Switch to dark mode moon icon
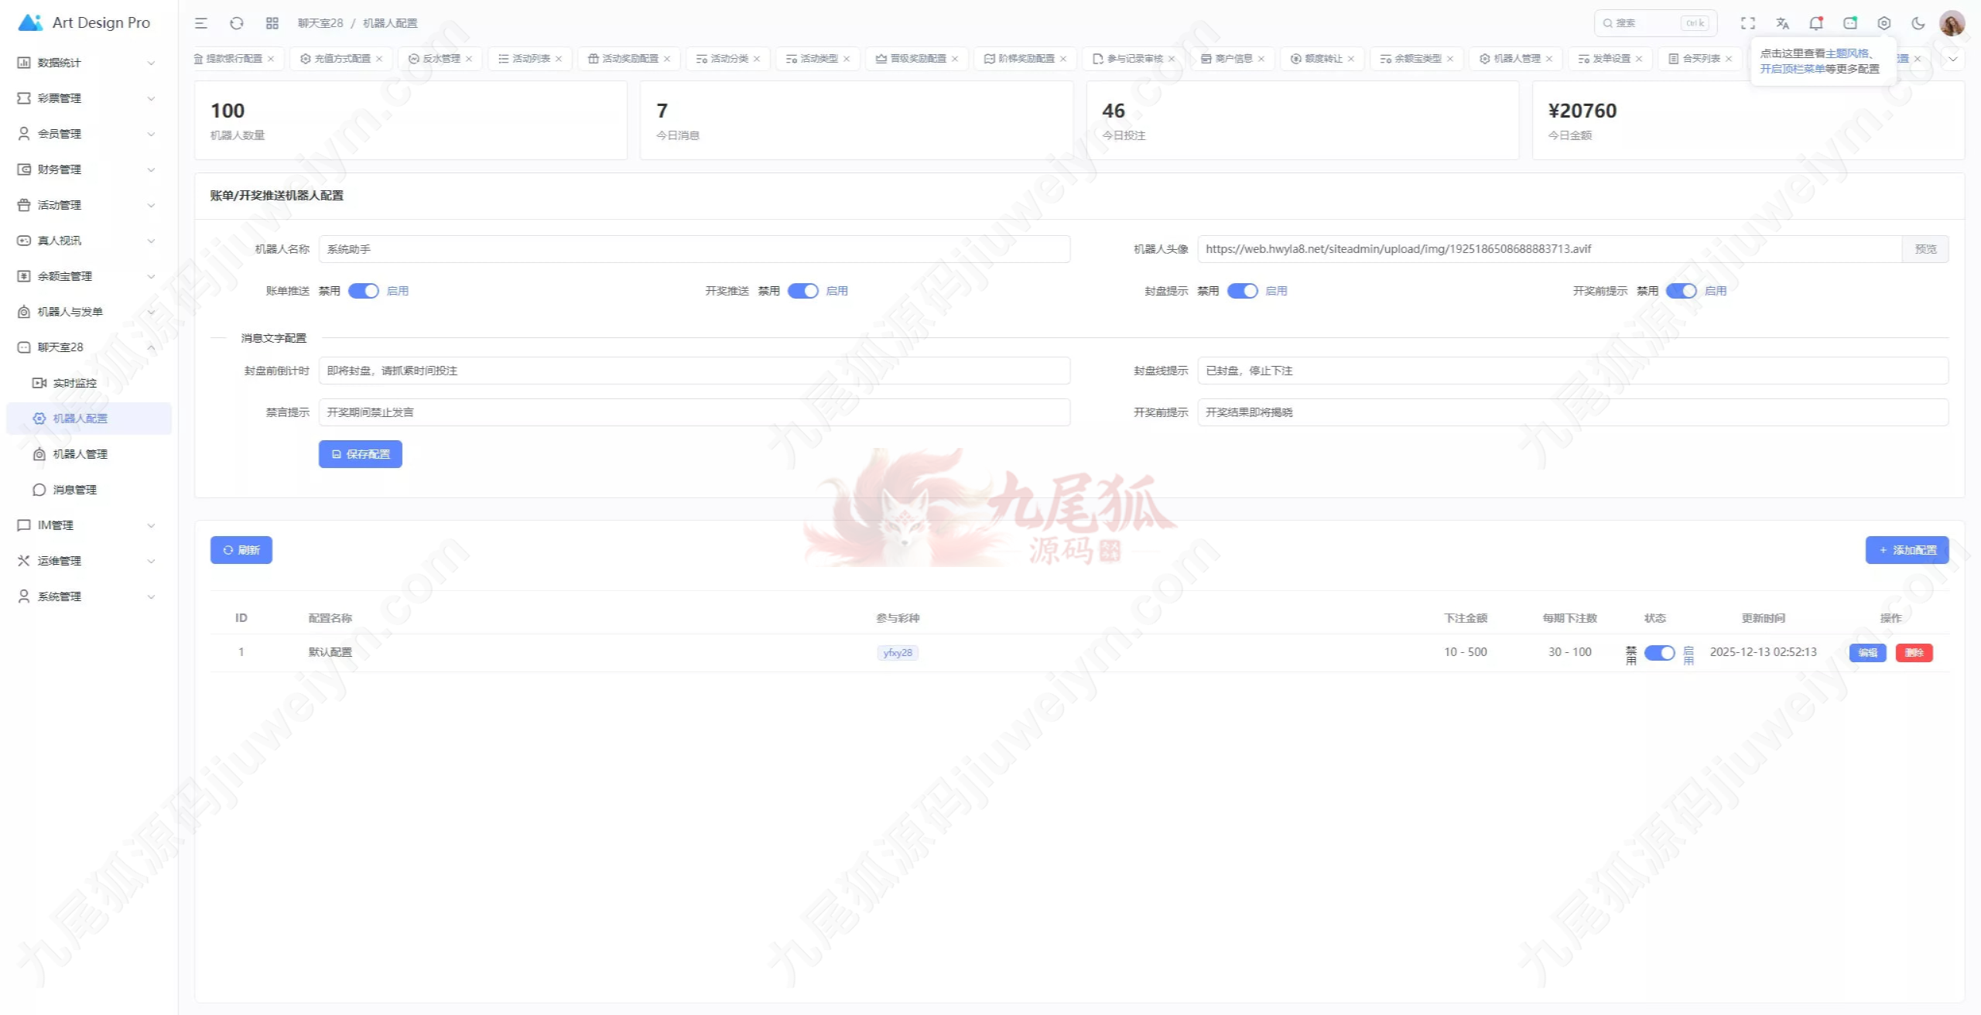The image size is (1981, 1015). (x=1918, y=23)
